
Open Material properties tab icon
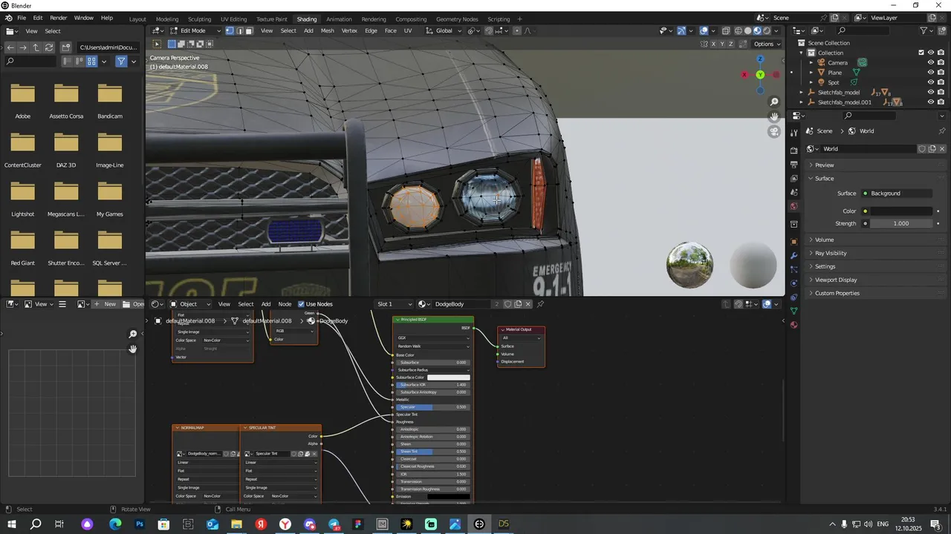pyautogui.click(x=793, y=325)
